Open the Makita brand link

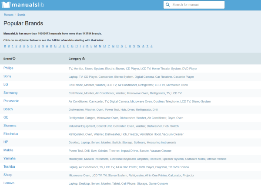pyautogui.click(x=8, y=150)
